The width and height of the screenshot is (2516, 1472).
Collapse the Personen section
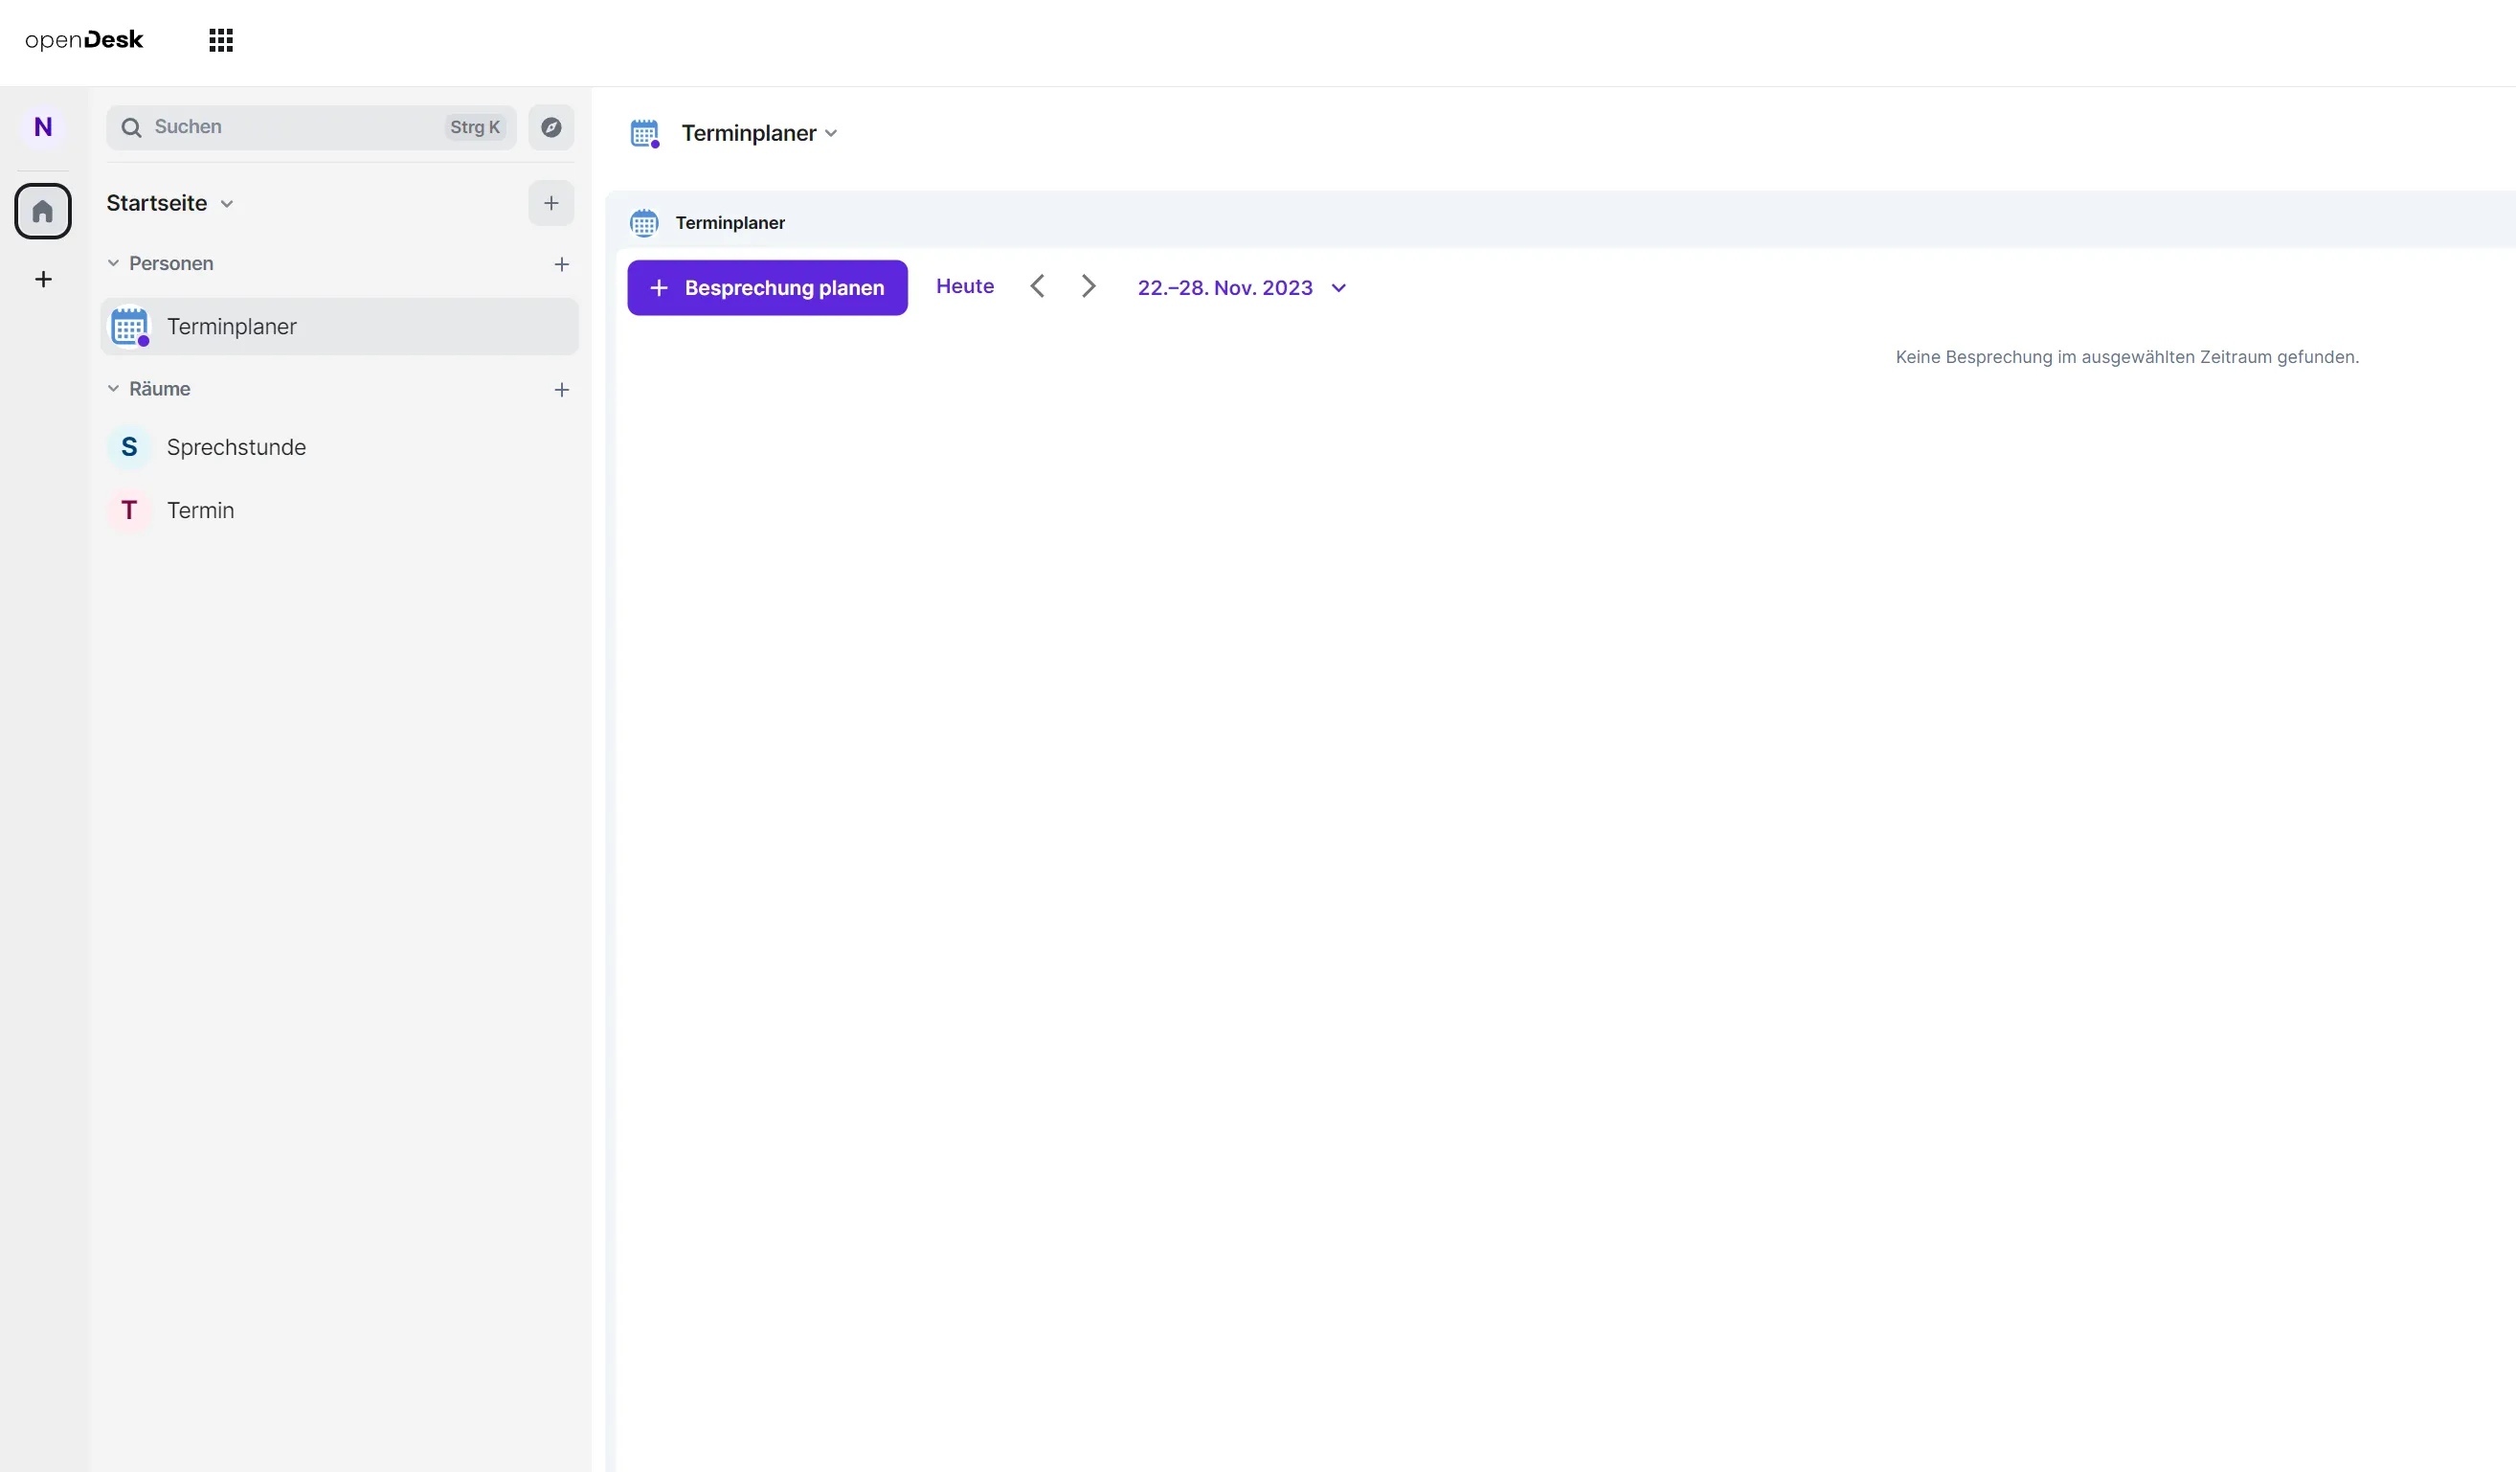point(114,263)
